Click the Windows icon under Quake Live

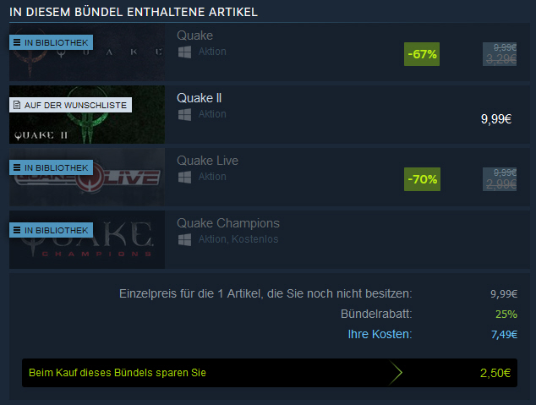click(184, 177)
